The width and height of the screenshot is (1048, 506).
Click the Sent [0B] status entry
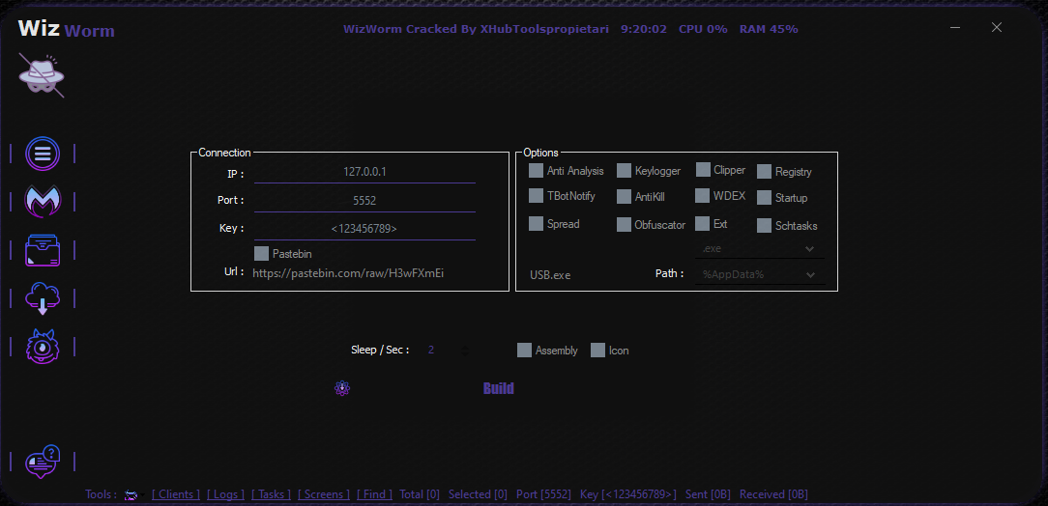(x=708, y=494)
